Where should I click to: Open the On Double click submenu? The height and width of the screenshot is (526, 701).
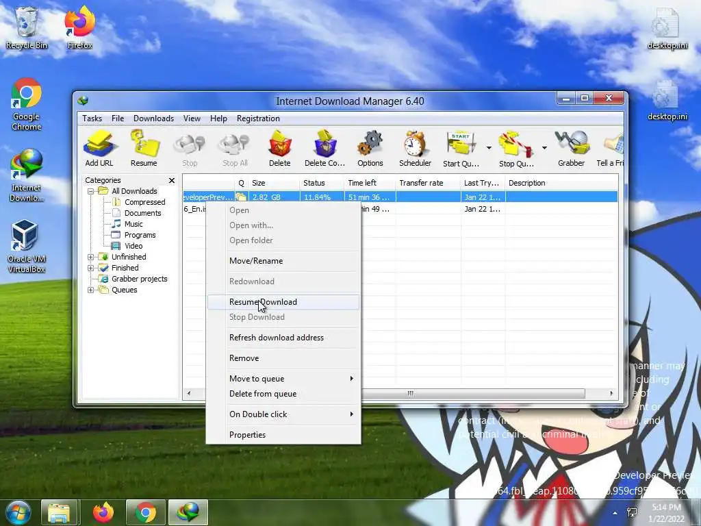pyautogui.click(x=283, y=414)
